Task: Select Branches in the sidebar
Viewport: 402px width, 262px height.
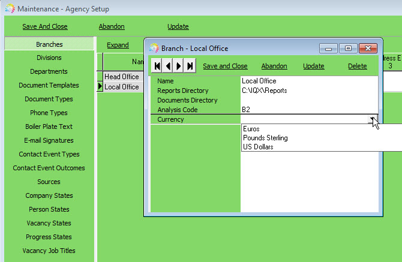Action: click(x=49, y=44)
